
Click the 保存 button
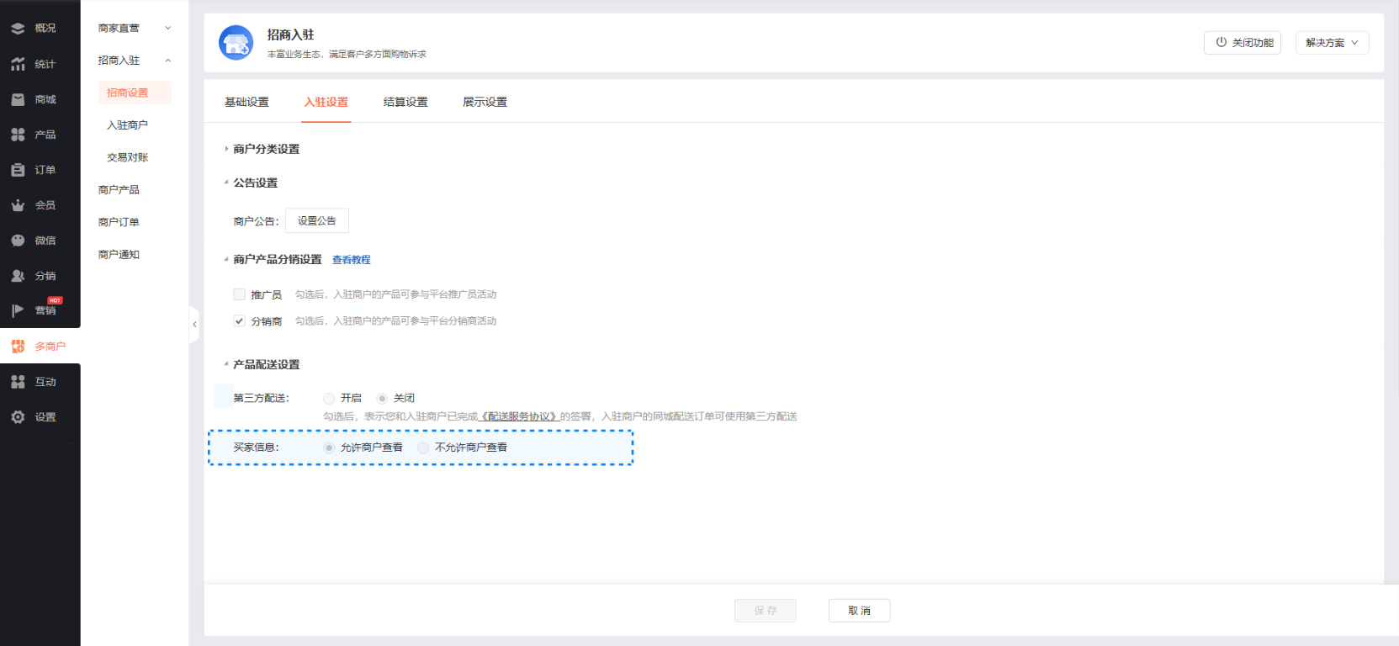(x=766, y=611)
